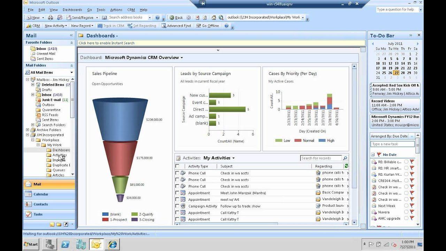This screenshot has height=251, width=446.
Task: Mark AMC upgrade task complete checkbox
Action: pyautogui.click(x=406, y=218)
